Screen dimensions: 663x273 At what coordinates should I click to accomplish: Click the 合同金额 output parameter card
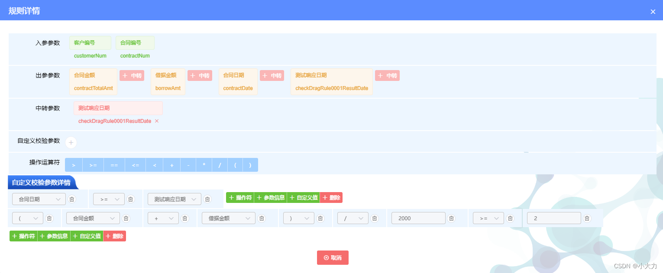93,82
